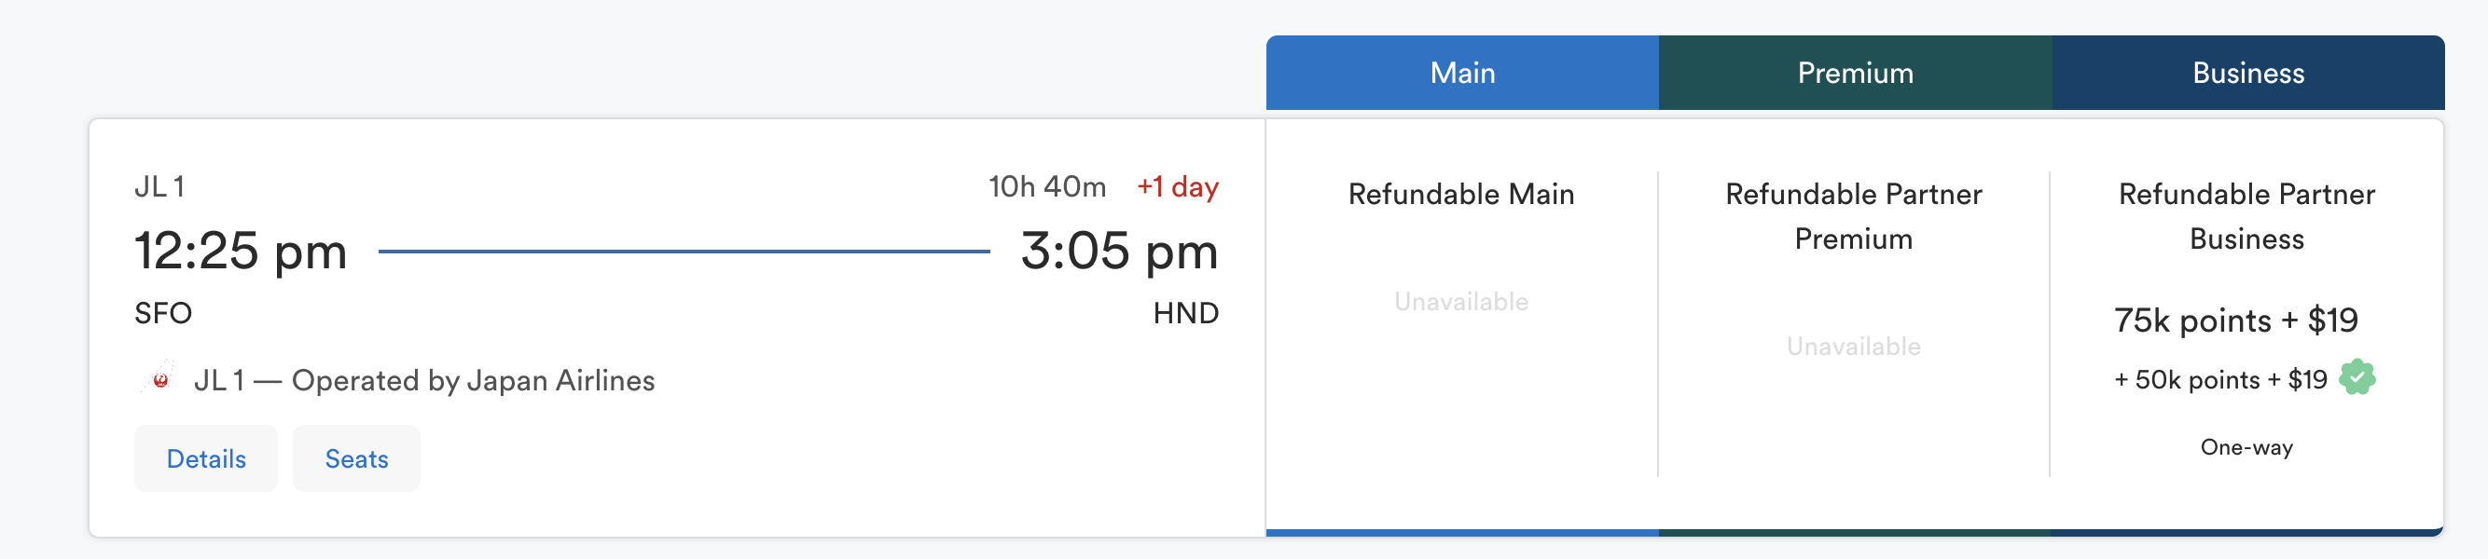Click the Refundable Main fare heading
2488x559 pixels.
1460,194
